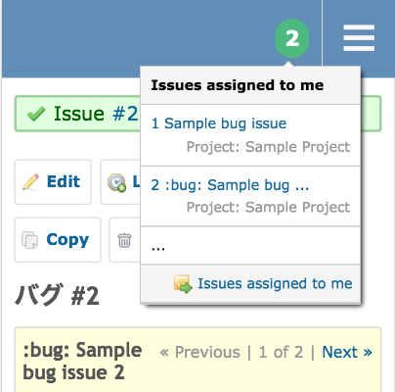Click the green assigned issues count badge
Image resolution: width=395 pixels, height=392 pixels.
click(291, 38)
